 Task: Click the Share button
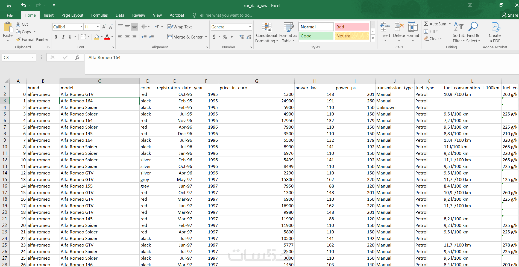click(x=510, y=15)
